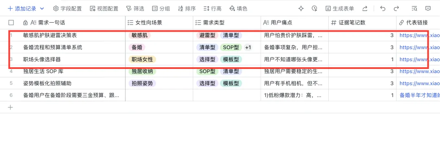Open the 排序 sort tool
440x152 pixels.
[x=187, y=9]
